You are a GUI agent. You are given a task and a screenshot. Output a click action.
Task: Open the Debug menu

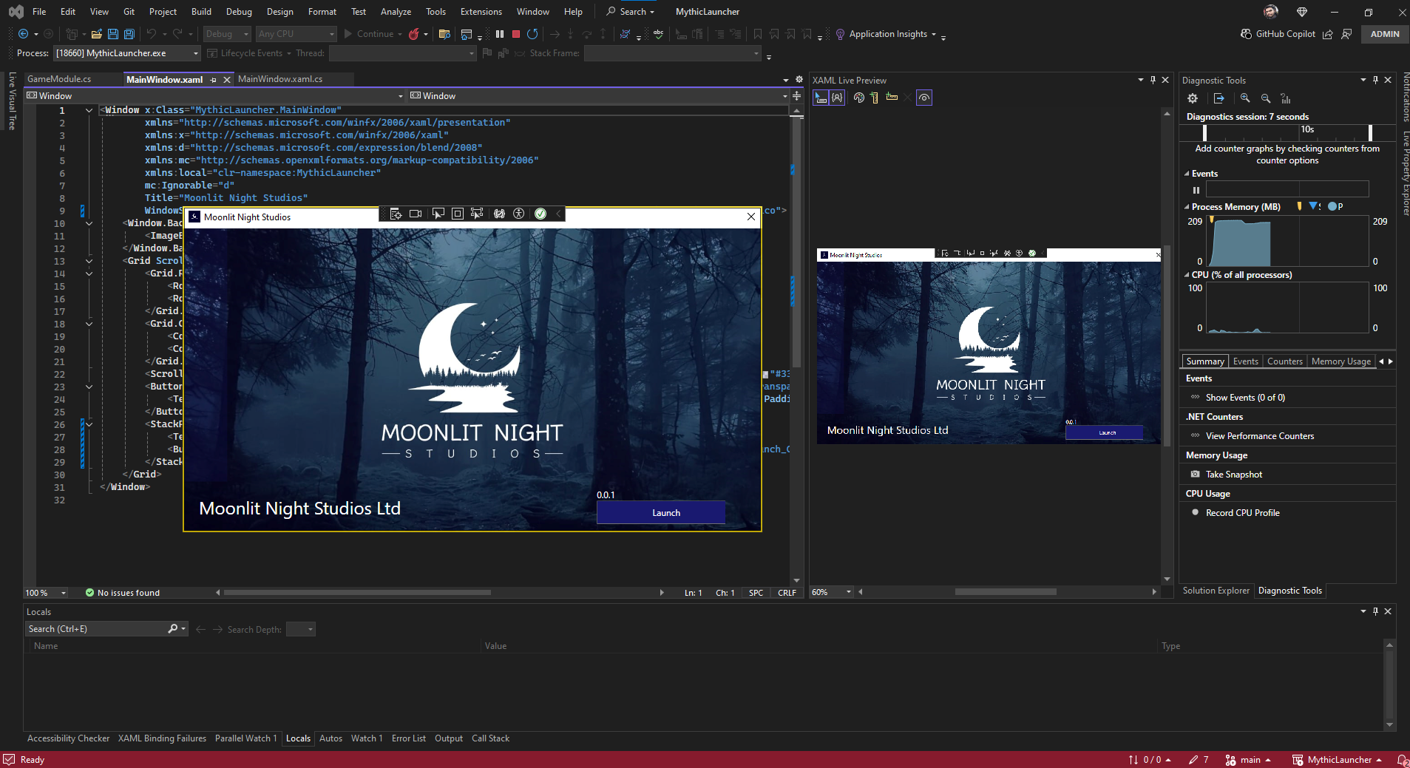point(239,12)
